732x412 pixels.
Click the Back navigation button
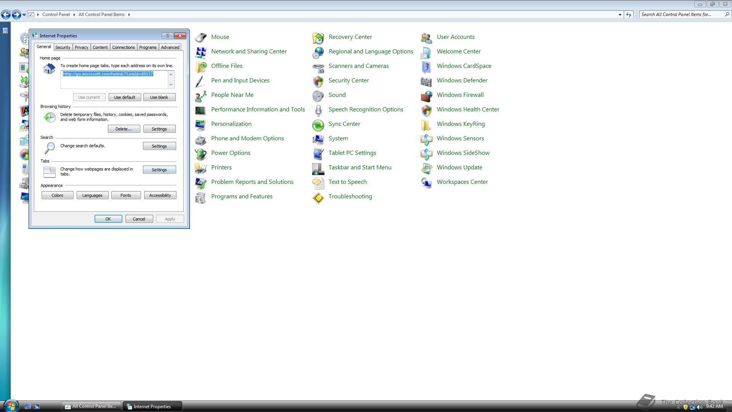point(6,14)
